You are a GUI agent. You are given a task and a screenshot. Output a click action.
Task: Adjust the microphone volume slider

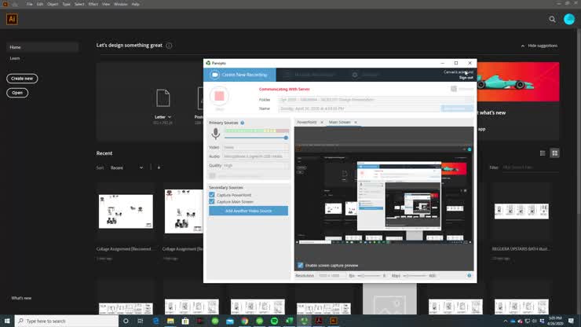coord(286,138)
